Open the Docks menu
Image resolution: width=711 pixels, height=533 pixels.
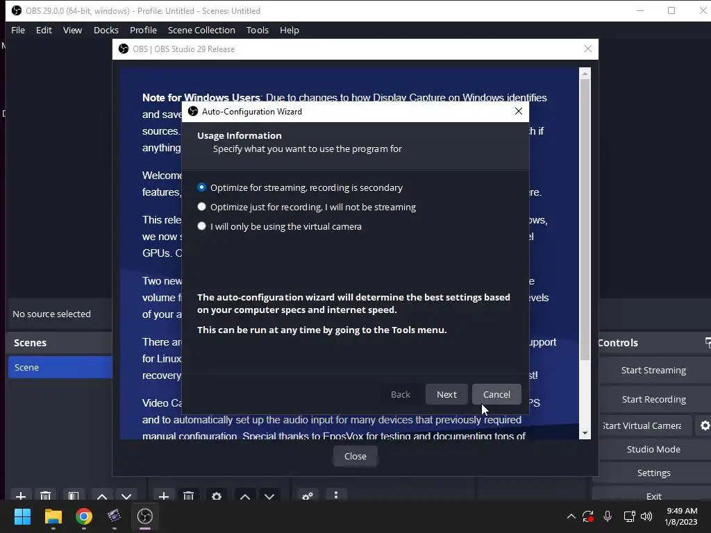click(106, 30)
